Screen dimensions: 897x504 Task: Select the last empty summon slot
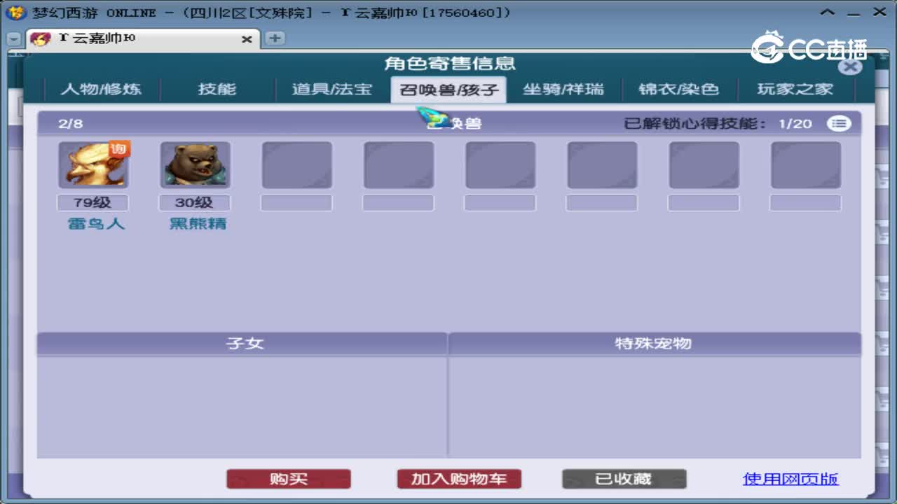pos(806,165)
